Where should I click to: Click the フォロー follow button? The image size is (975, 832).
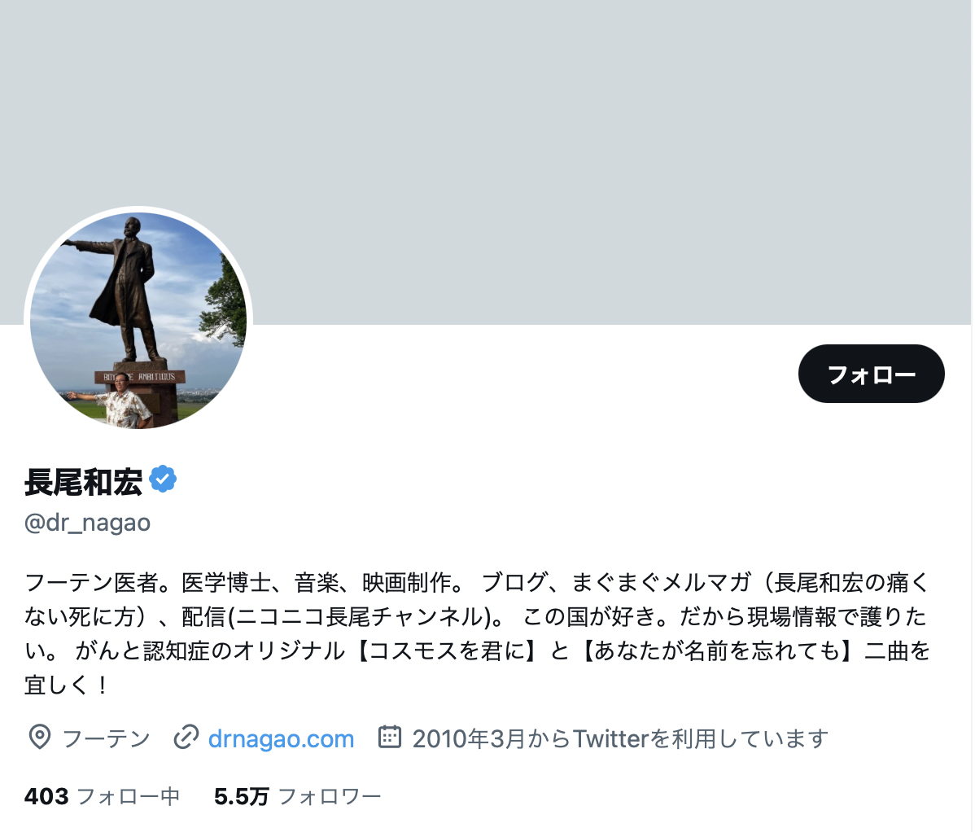tap(871, 374)
